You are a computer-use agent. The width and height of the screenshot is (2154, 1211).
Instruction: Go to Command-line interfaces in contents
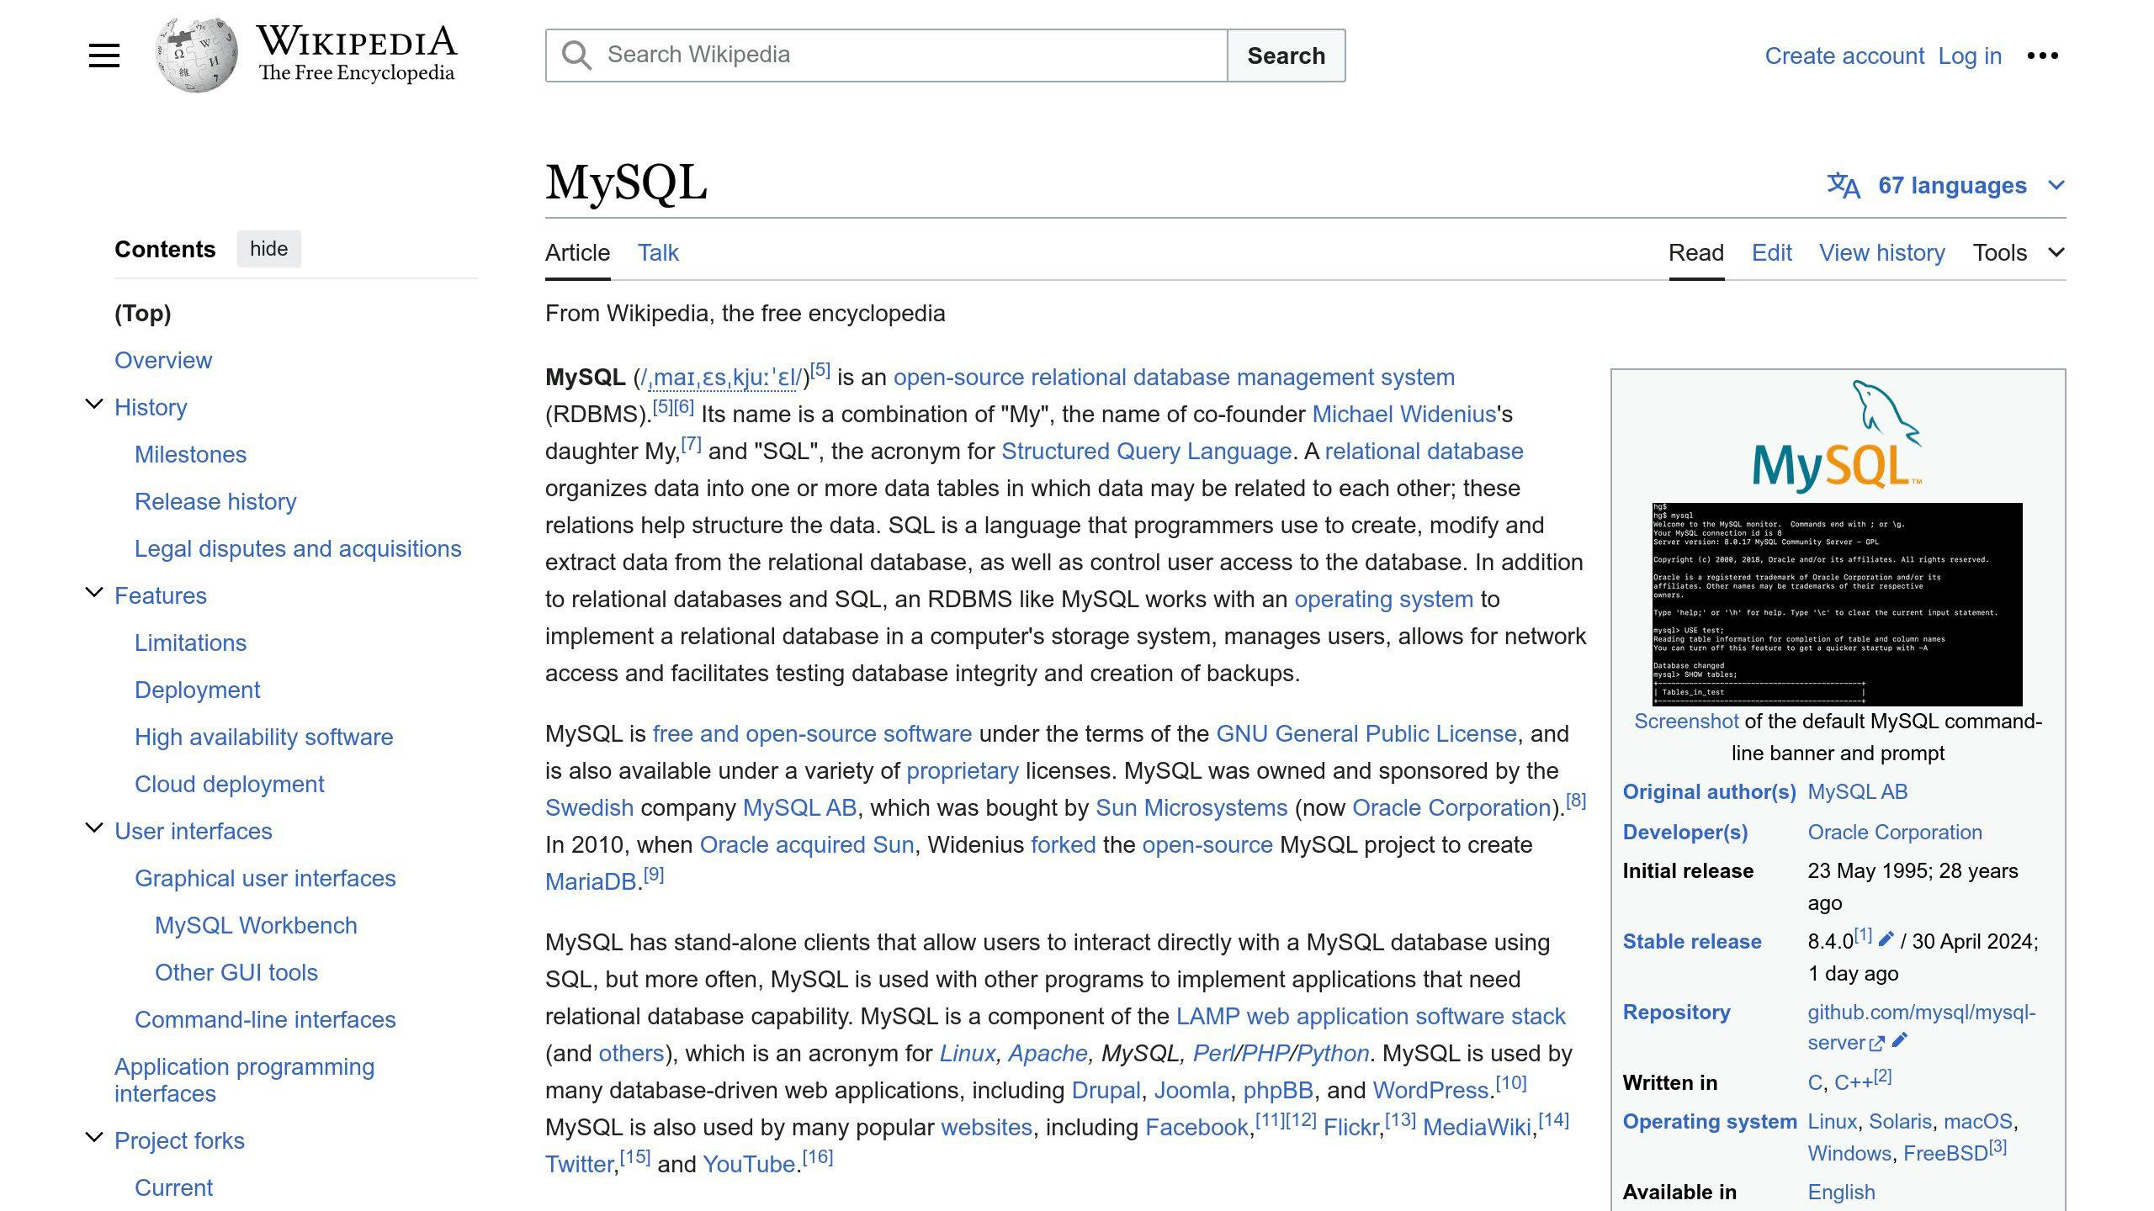click(265, 1019)
